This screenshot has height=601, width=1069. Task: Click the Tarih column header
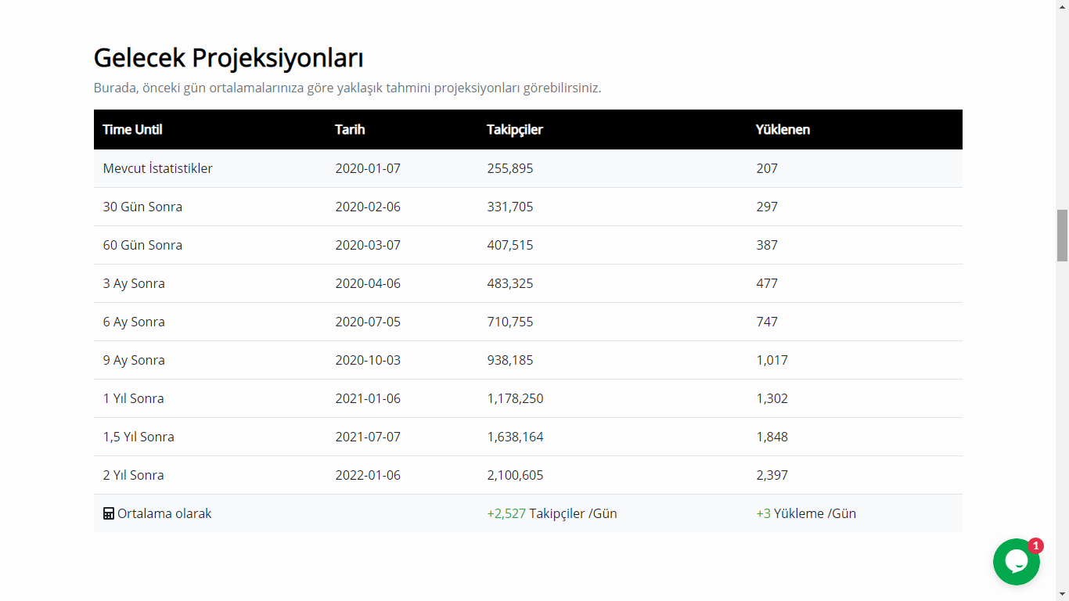point(350,130)
